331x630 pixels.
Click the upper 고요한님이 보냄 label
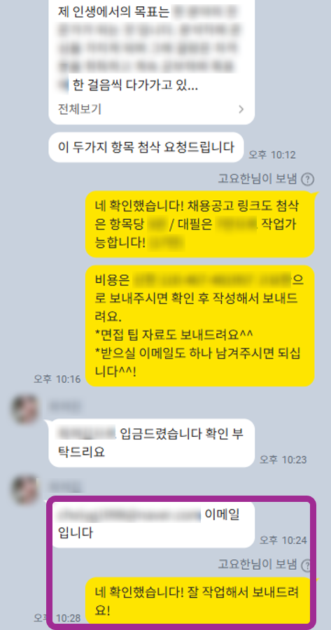pyautogui.click(x=257, y=179)
